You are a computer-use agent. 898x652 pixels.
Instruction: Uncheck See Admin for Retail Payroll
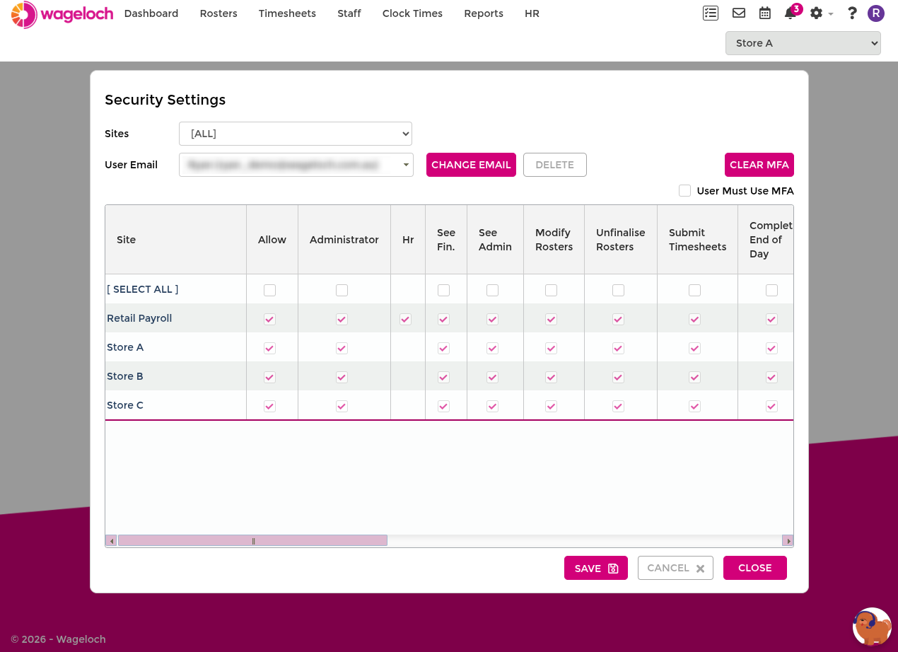(x=492, y=319)
